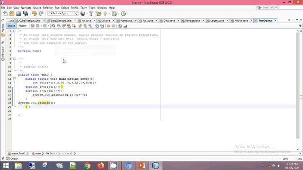Click the Find Selection magnifier icon
The width and height of the screenshot is (303, 170).
point(53,26)
